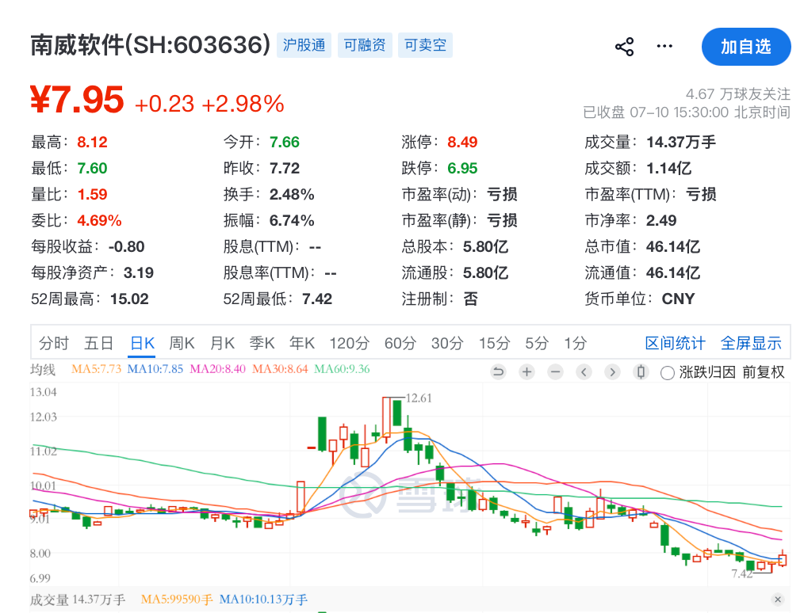Viewport: 804px width, 613px height.
Task: Select the 日K chart tab
Action: click(142, 343)
